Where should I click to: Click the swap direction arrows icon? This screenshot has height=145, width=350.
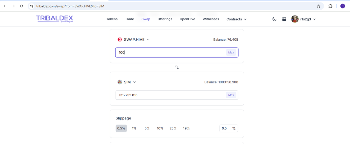tap(177, 67)
